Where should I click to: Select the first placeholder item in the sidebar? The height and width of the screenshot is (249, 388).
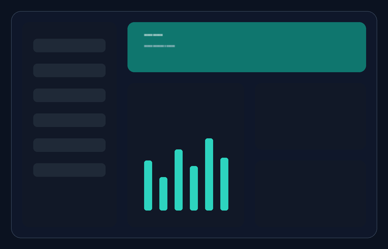tap(69, 45)
